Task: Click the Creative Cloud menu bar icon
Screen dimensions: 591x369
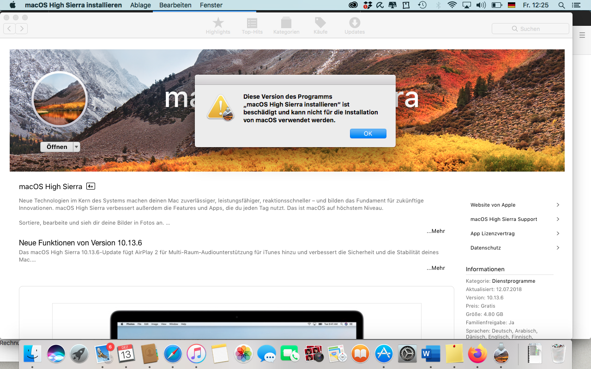Action: click(x=353, y=5)
